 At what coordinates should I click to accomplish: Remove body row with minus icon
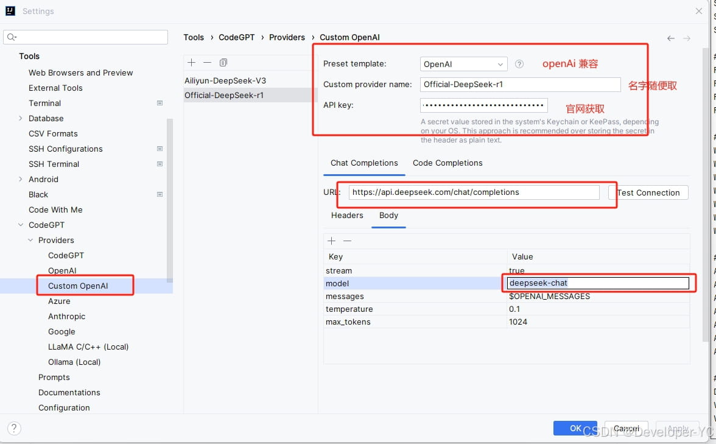(x=347, y=241)
